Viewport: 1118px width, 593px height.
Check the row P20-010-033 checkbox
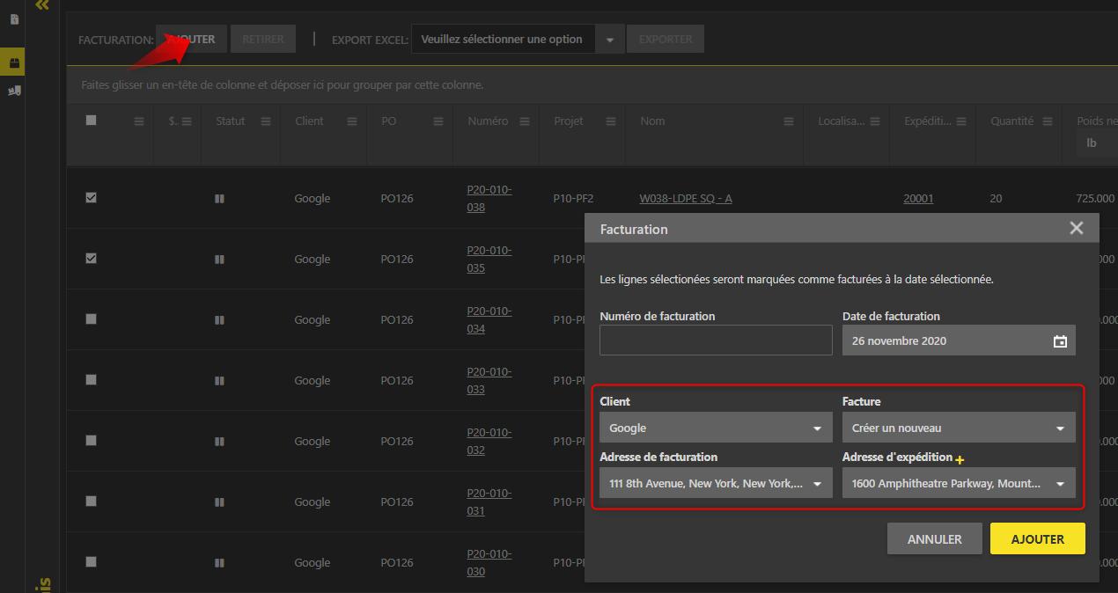click(91, 380)
